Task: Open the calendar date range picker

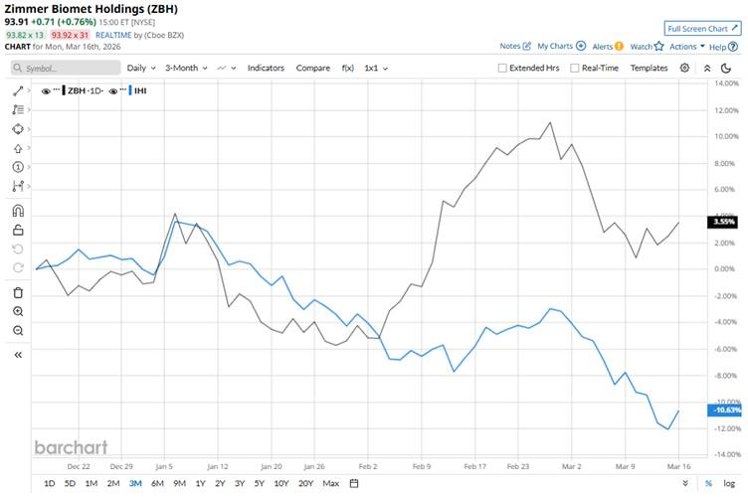Action: pos(354,483)
